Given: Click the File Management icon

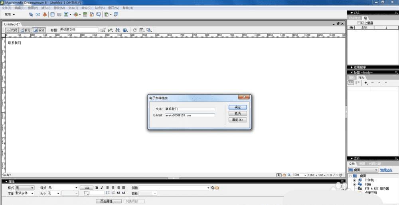Looking at the screenshot, I should click(118, 30).
